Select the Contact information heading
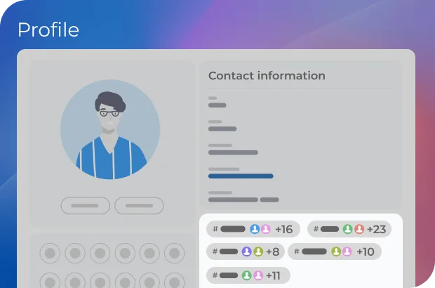435x288 pixels. point(267,76)
